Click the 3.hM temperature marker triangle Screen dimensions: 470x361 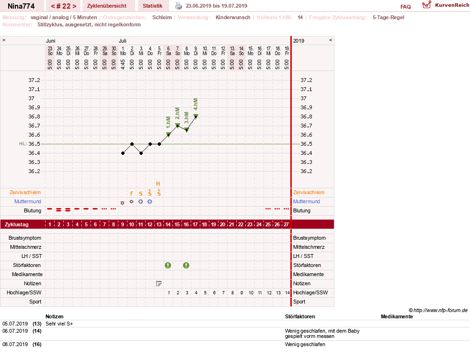click(x=186, y=130)
